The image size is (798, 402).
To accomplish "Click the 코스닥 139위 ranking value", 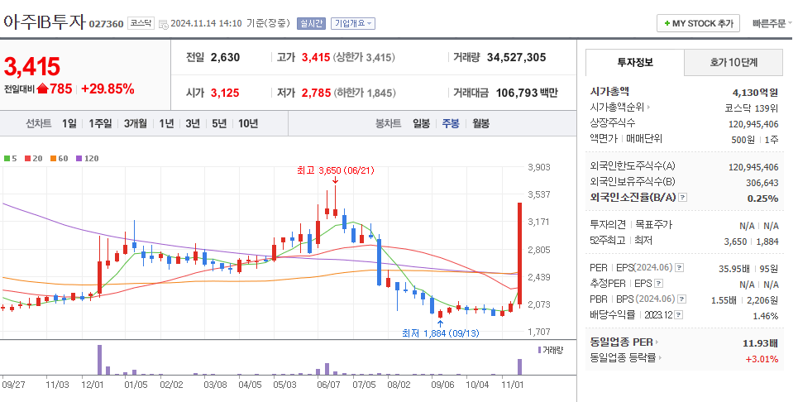I will tap(752, 108).
